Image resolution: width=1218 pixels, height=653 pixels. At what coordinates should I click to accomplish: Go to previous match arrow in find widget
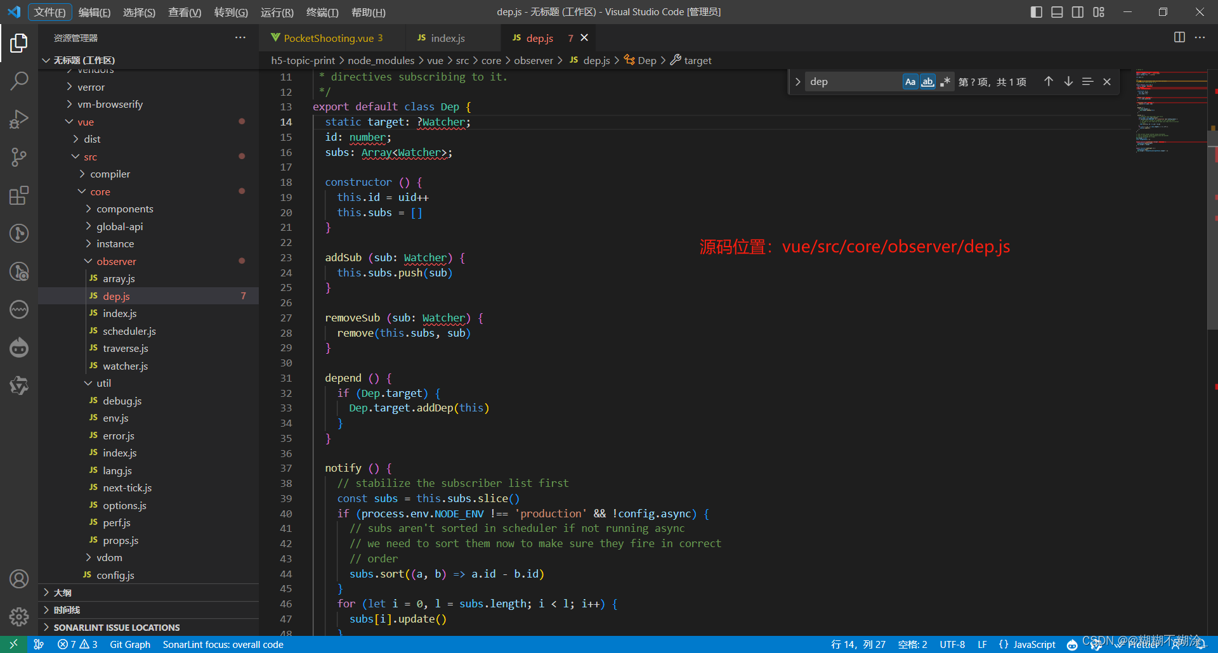coord(1049,81)
